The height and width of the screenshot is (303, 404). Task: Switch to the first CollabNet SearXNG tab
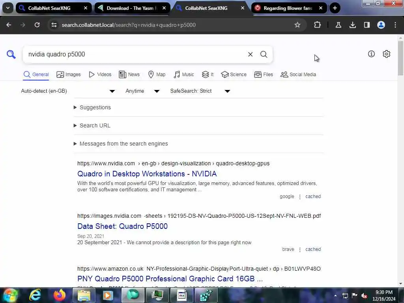click(x=49, y=8)
